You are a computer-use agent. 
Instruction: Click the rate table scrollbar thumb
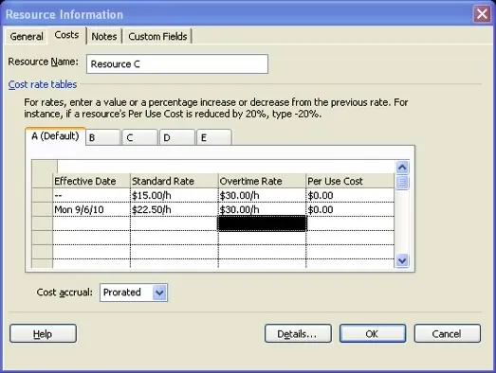pos(402,182)
